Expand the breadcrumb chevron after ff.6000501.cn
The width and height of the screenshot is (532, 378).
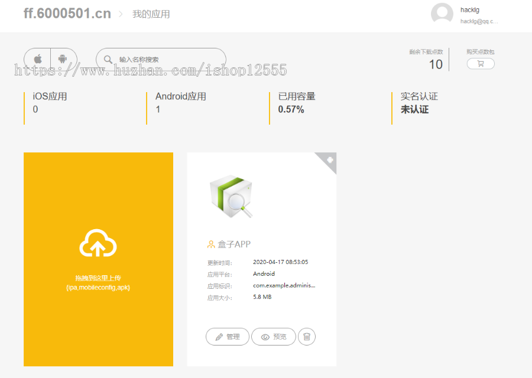point(121,13)
